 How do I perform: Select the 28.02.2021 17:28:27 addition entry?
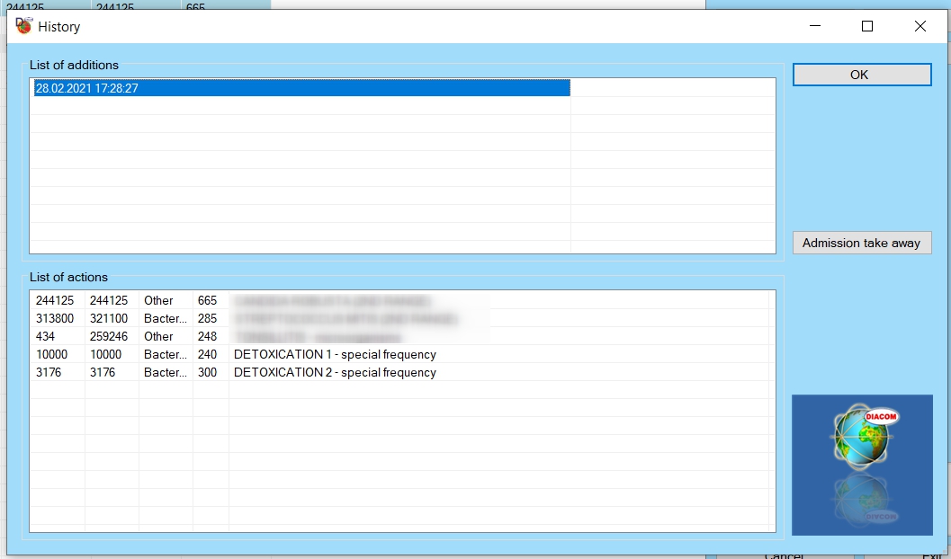tap(87, 89)
